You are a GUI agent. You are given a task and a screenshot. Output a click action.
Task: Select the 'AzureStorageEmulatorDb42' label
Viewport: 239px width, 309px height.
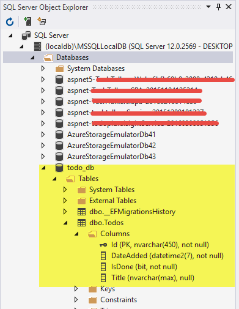(x=111, y=146)
